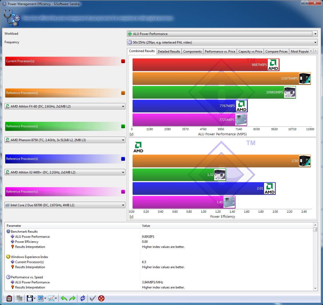Open the save icon's dropdown arrow
Screen dimensions: 323x305
pyautogui.click(x=34, y=298)
